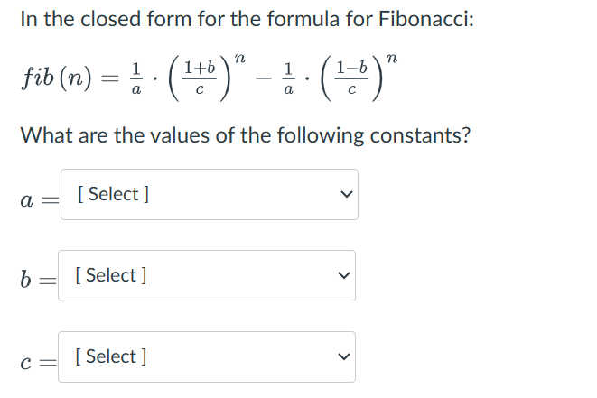Image resolution: width=597 pixels, height=398 pixels.
Task: Open the dropdown for constant b
Action: (x=209, y=275)
